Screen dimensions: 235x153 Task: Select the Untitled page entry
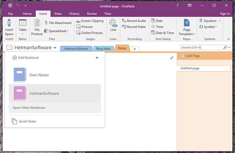[204, 68]
